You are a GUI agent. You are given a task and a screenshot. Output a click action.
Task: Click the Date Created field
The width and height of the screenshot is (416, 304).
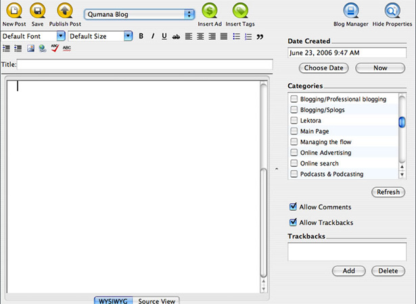pyautogui.click(x=347, y=53)
